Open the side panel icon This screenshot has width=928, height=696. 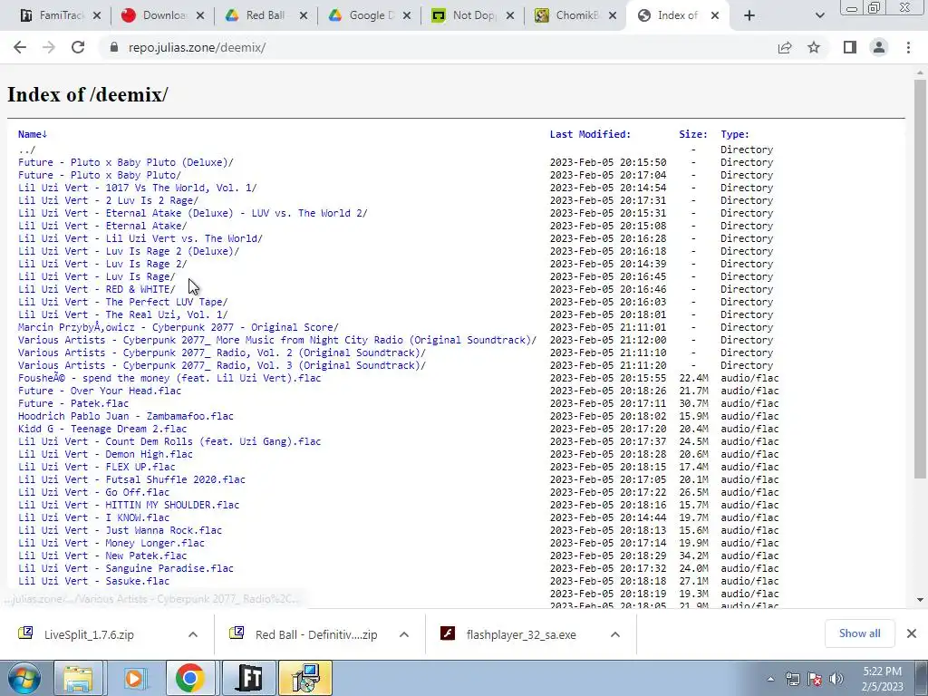pos(850,47)
